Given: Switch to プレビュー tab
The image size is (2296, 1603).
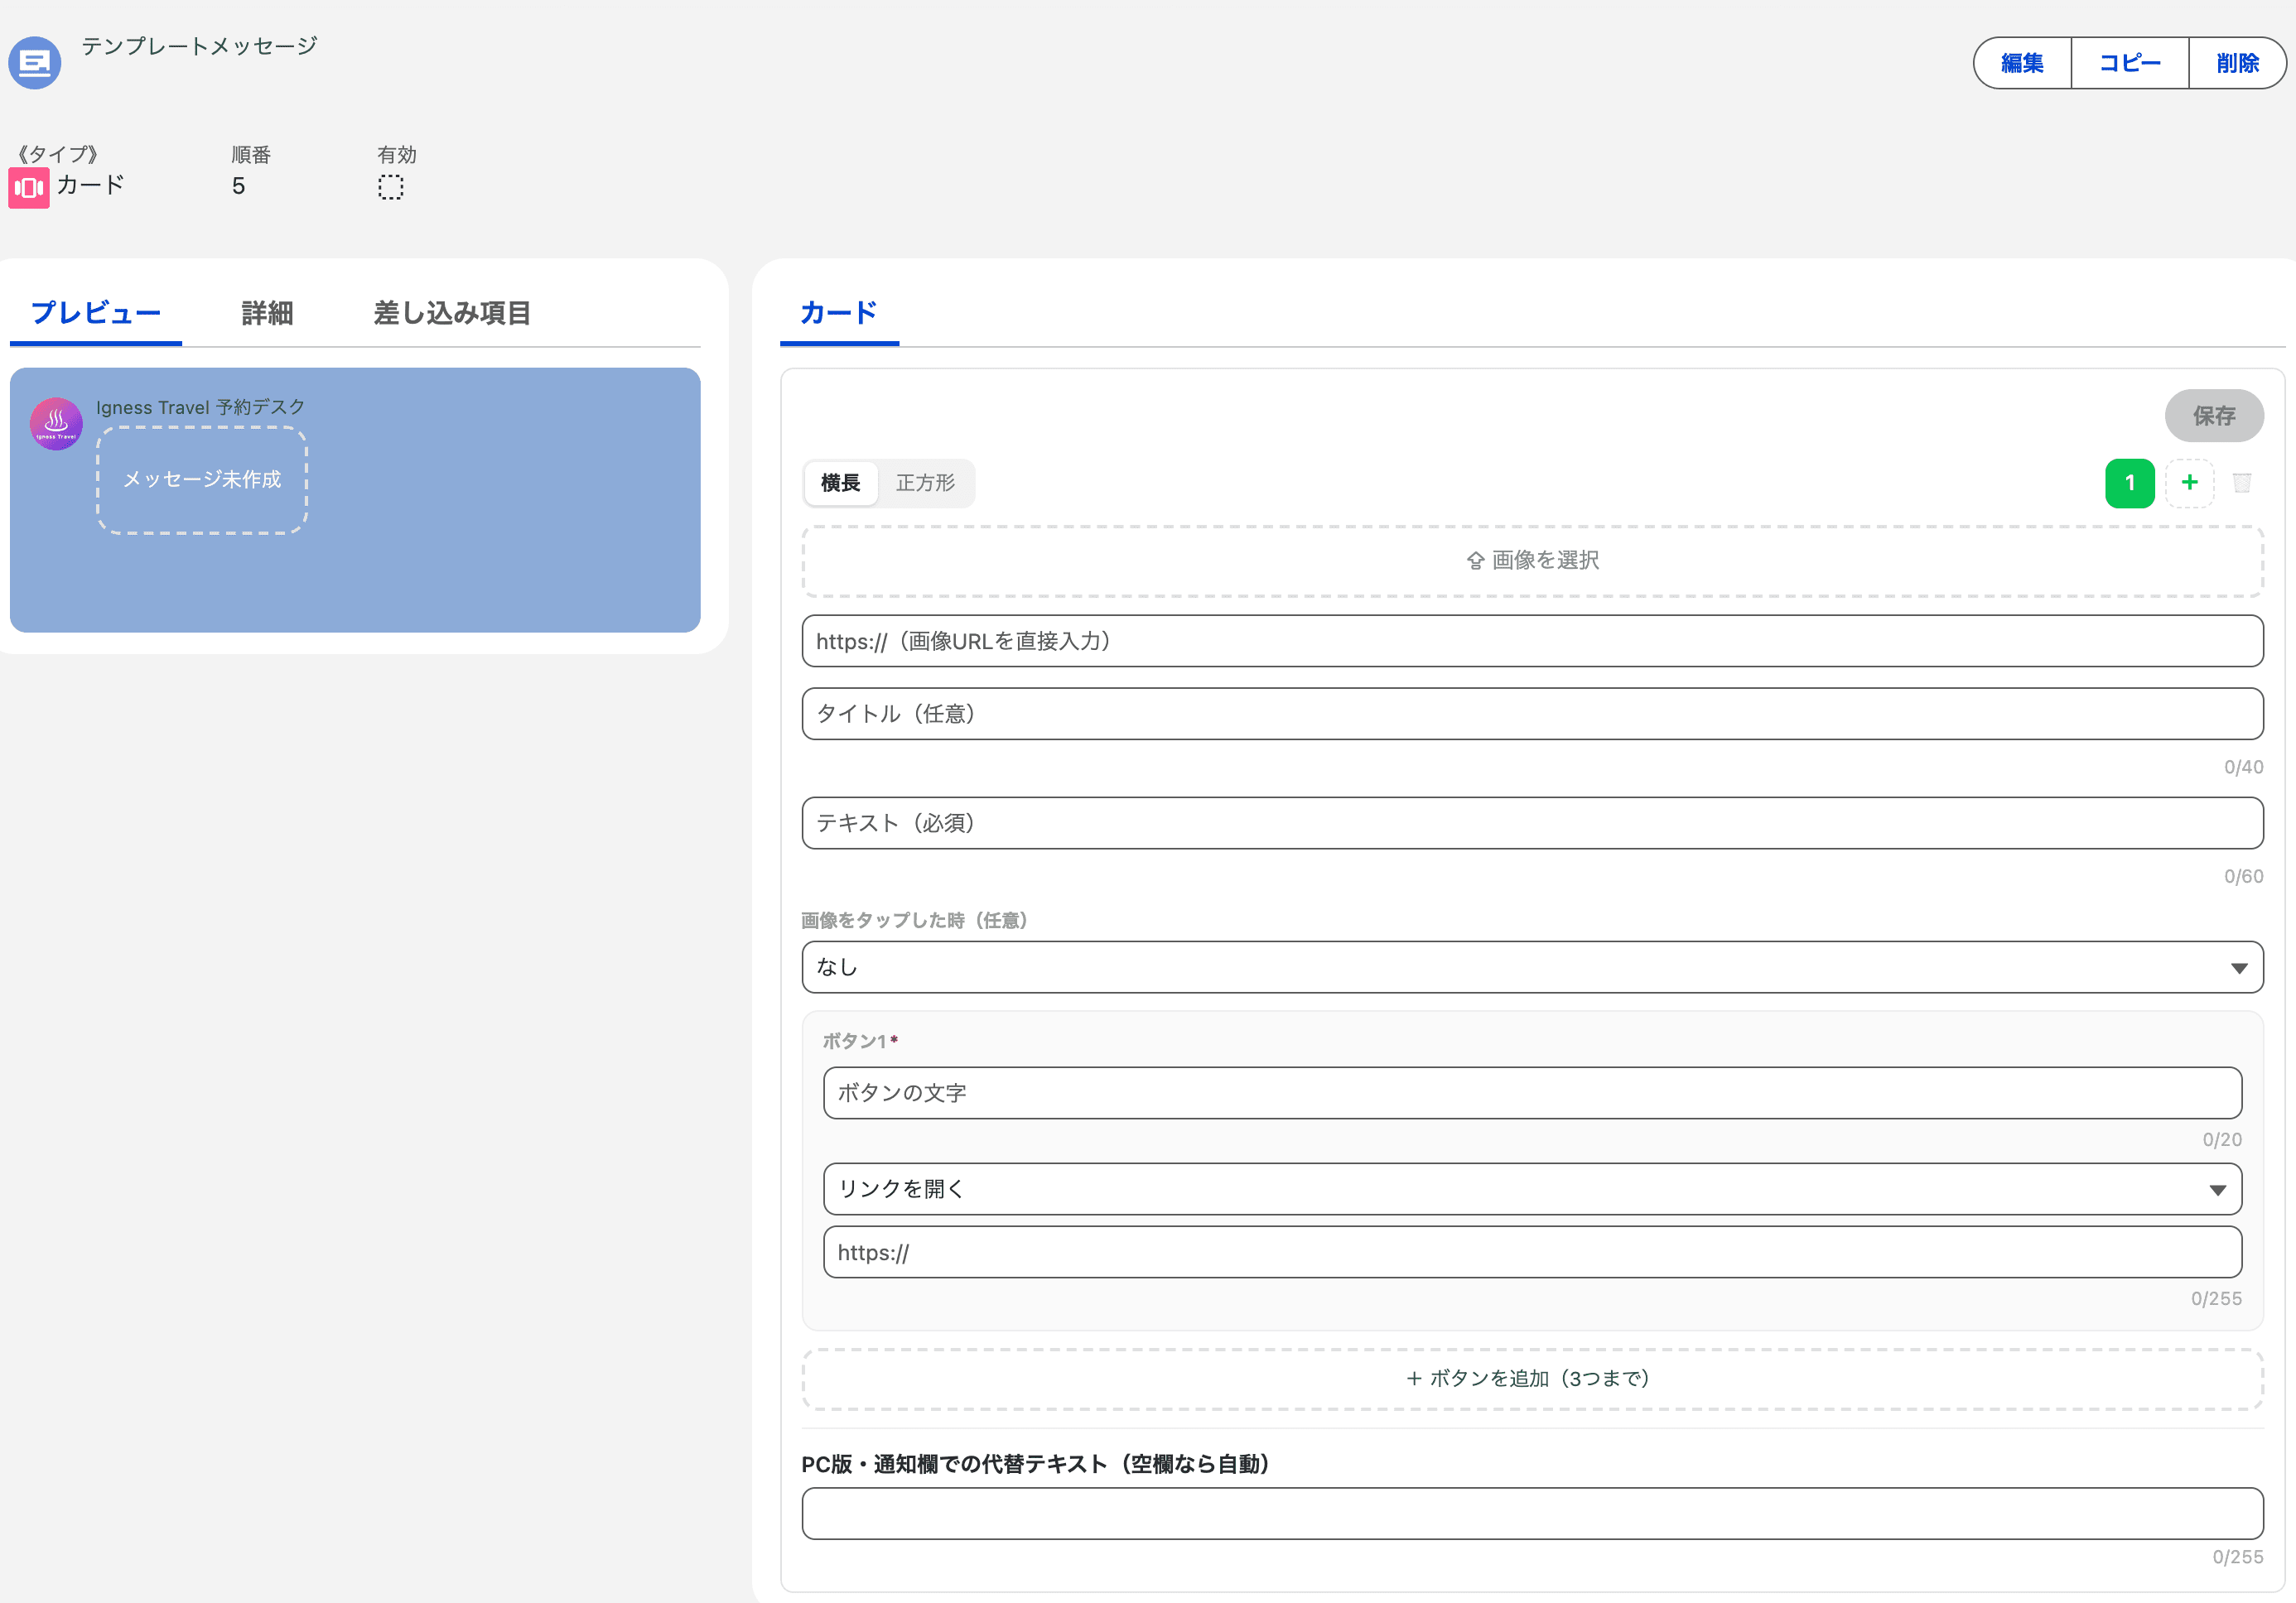Looking at the screenshot, I should click(96, 313).
